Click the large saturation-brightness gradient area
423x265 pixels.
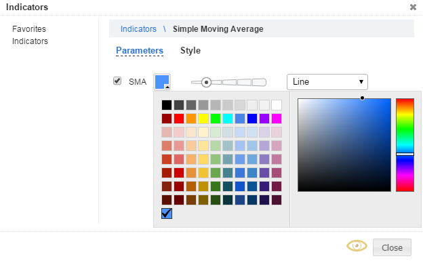tap(344, 145)
